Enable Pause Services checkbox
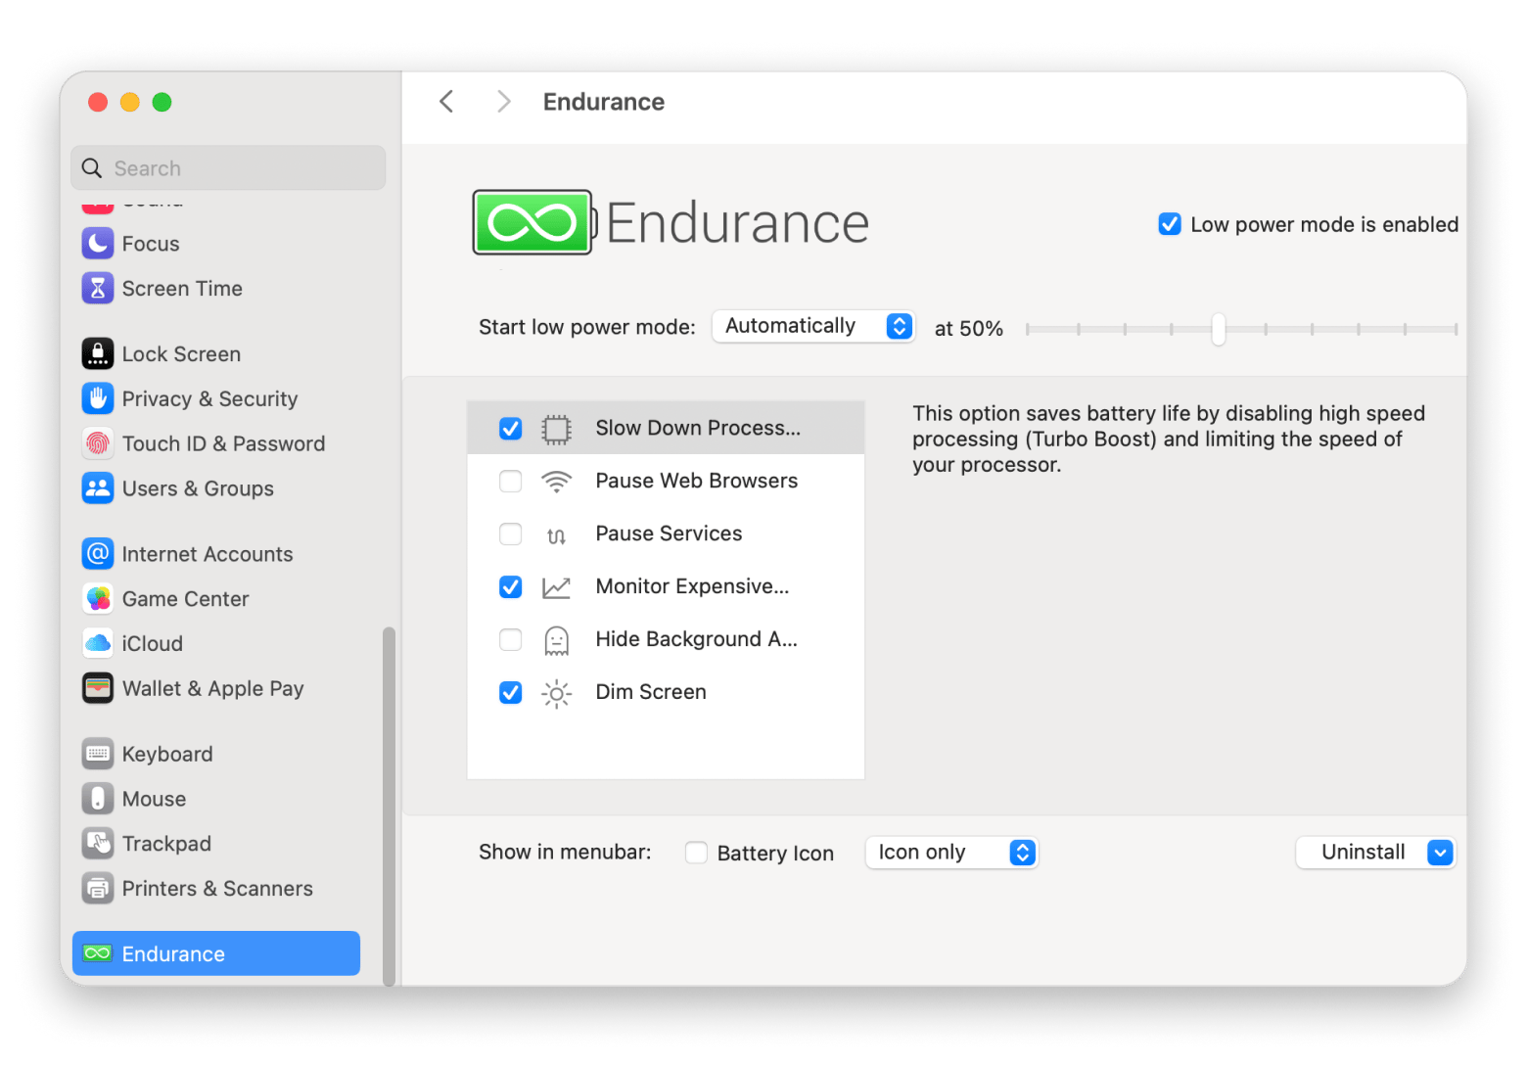This screenshot has width=1527, height=1065. [510, 534]
